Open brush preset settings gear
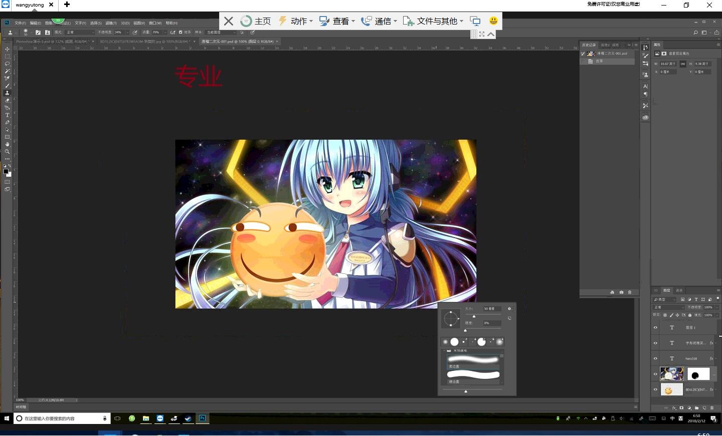Screen dimensions: 722x436 (x=509, y=309)
